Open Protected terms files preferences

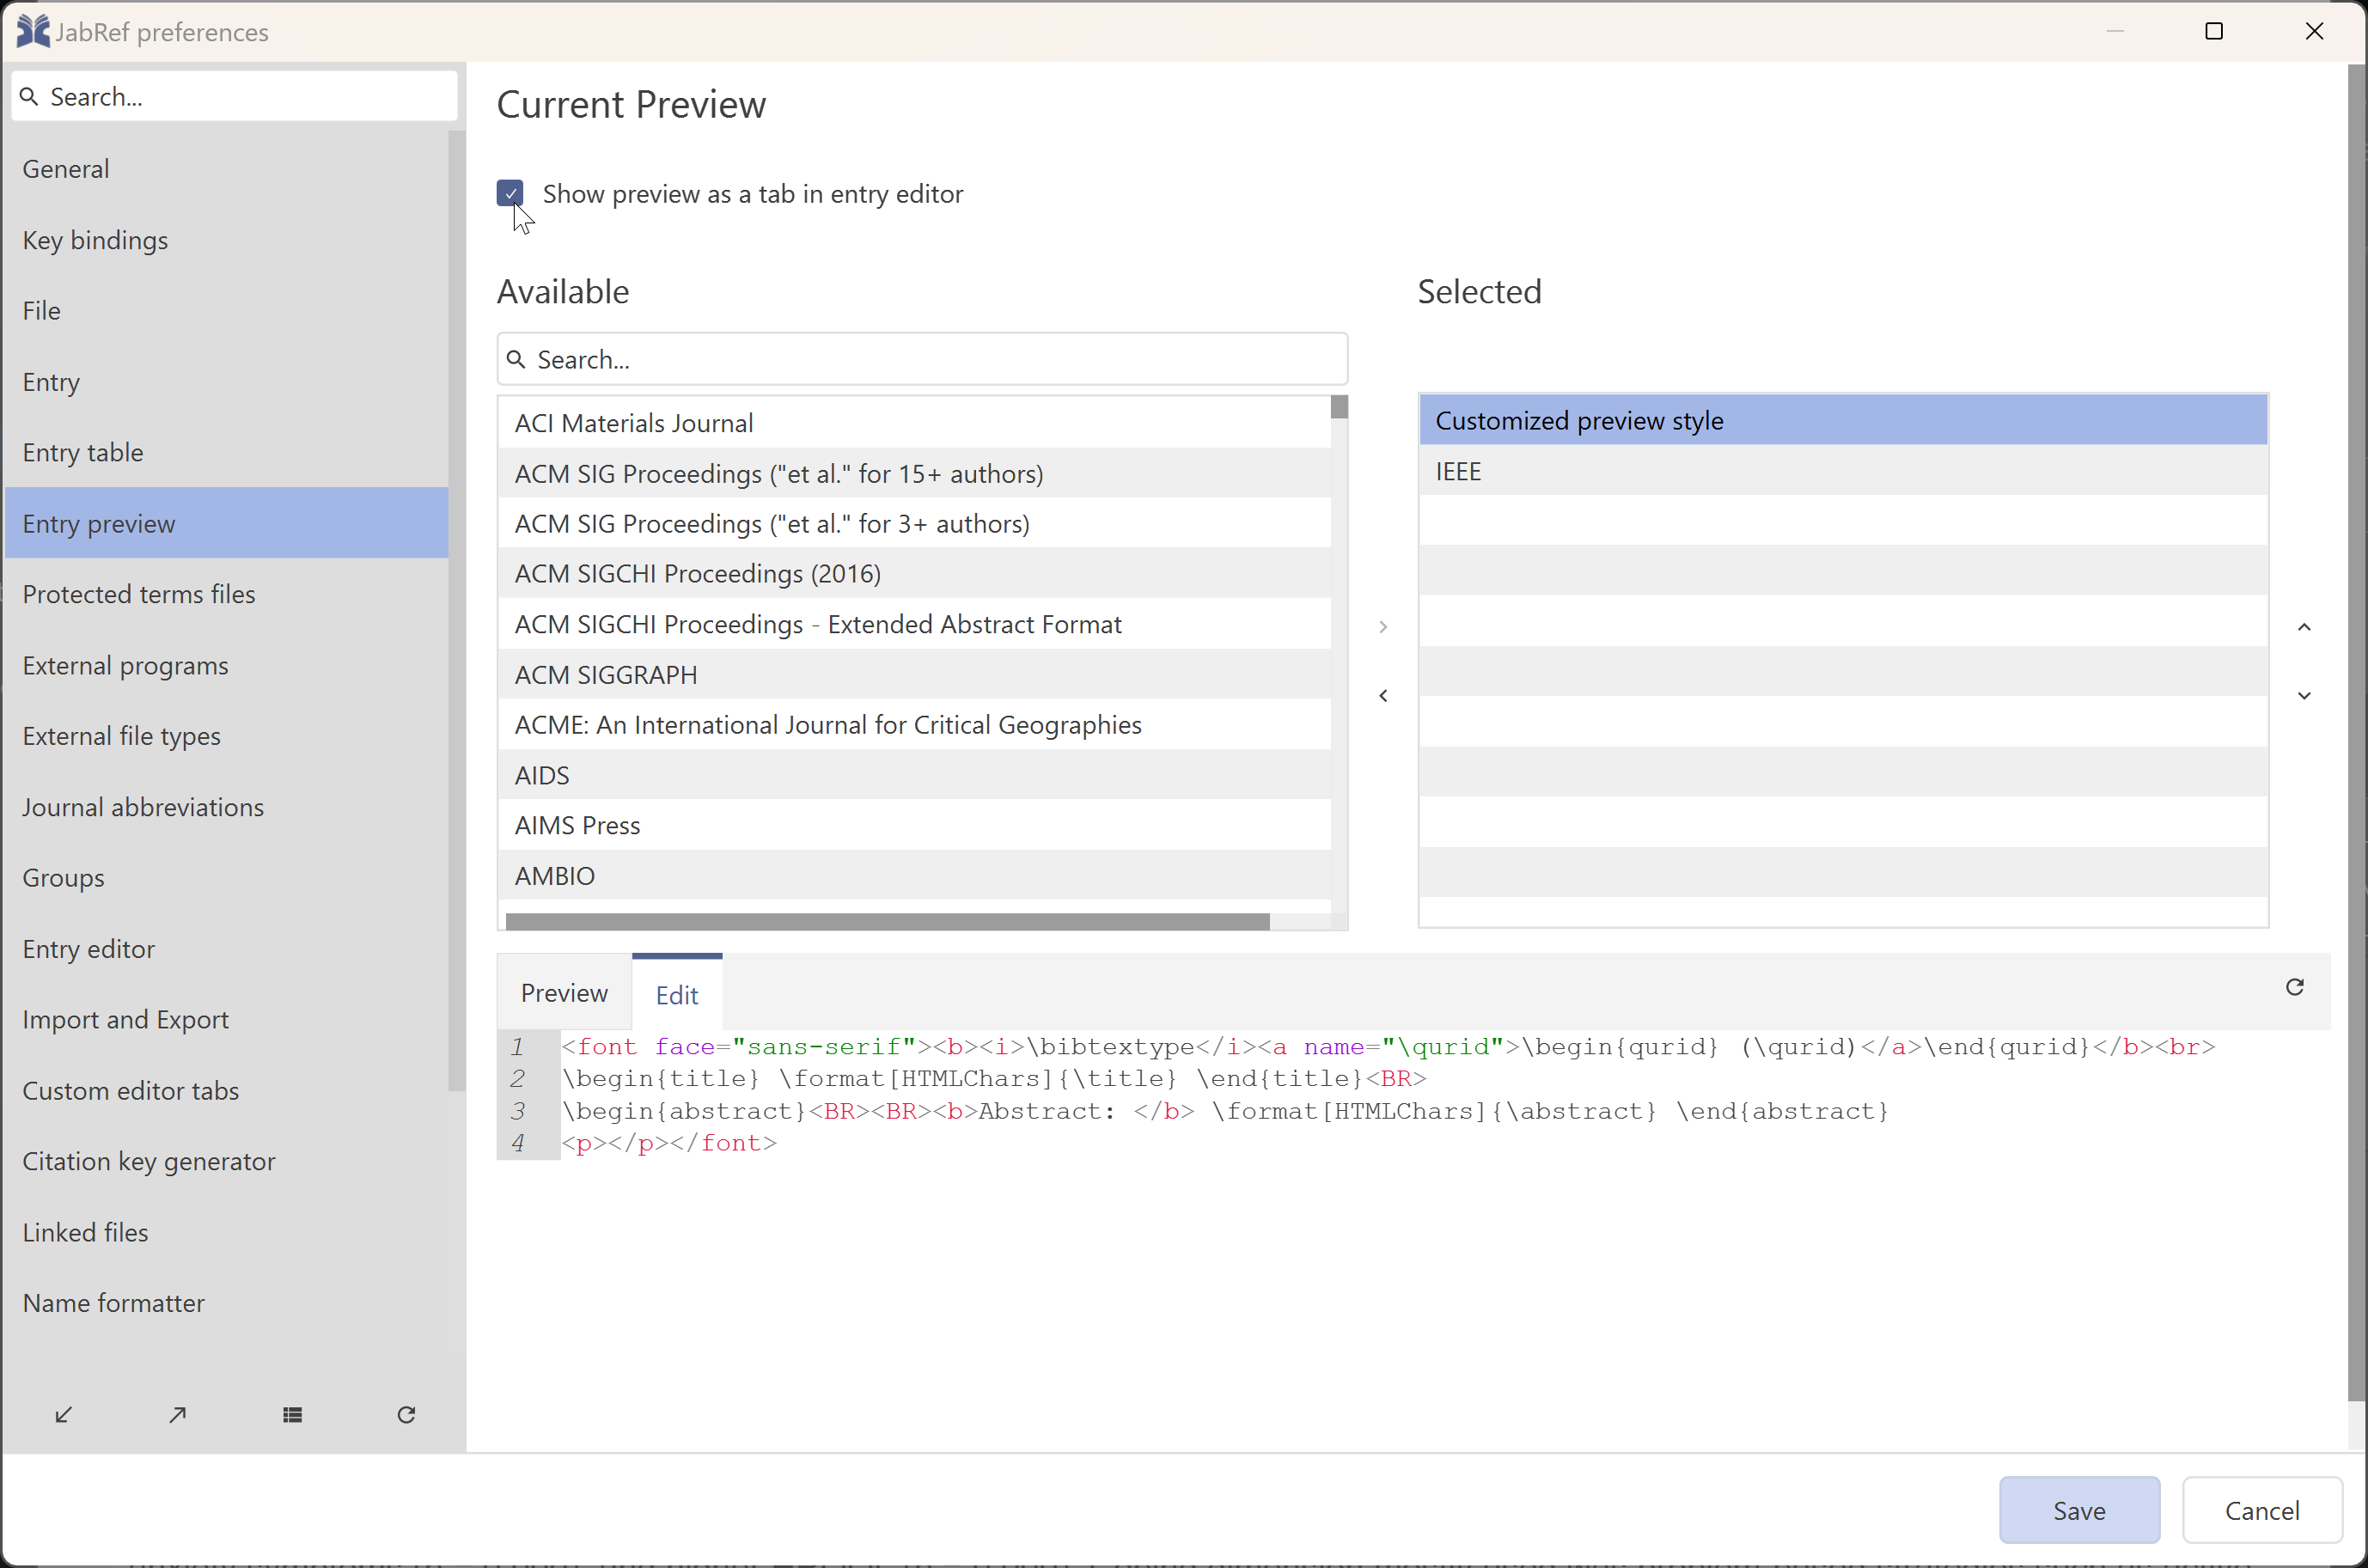pos(227,594)
